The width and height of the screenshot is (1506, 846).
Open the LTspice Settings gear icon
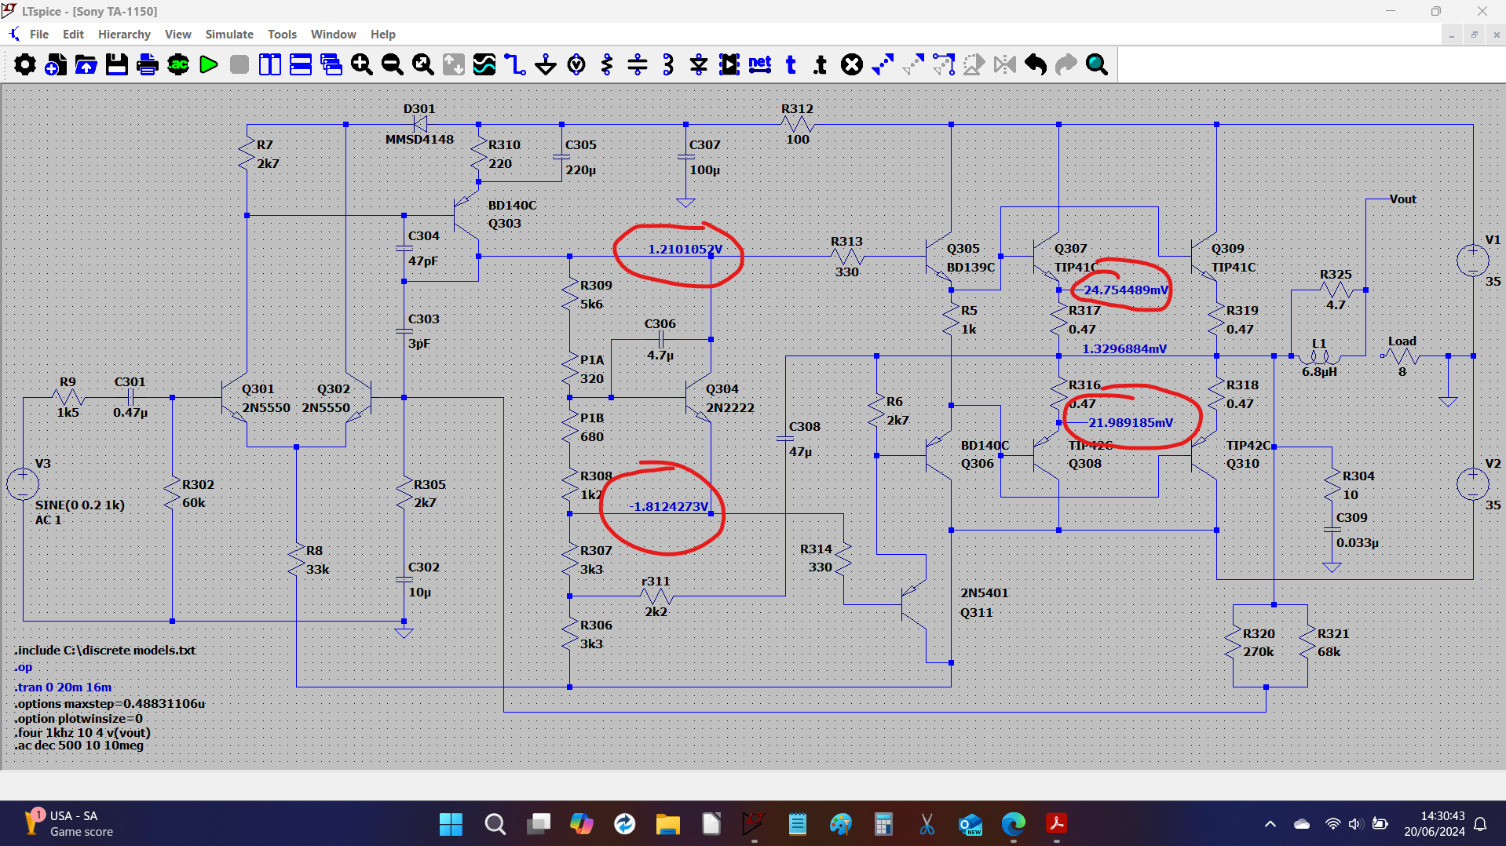coord(25,64)
